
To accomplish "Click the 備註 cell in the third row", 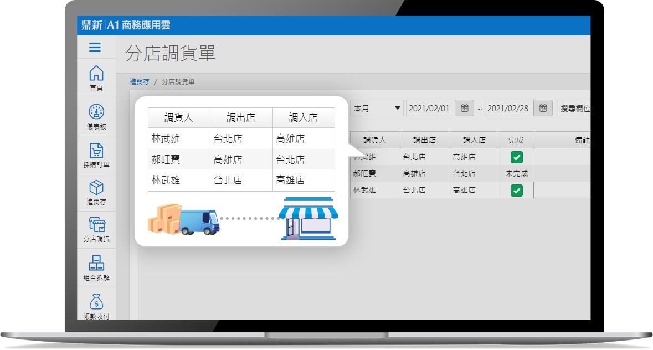I will pos(562,191).
